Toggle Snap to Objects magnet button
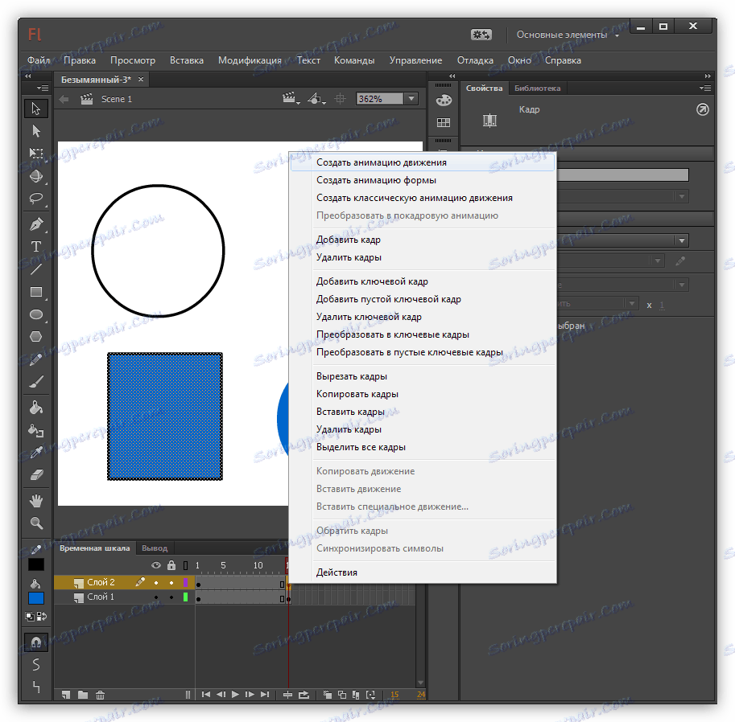The width and height of the screenshot is (735, 722). click(36, 642)
